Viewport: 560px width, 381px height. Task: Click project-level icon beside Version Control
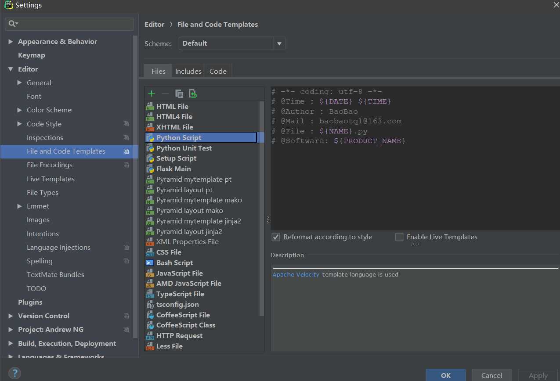[x=126, y=316]
